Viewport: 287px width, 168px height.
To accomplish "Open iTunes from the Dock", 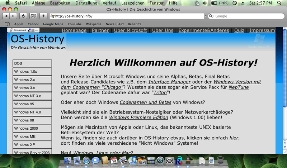I will click(x=133, y=161).
